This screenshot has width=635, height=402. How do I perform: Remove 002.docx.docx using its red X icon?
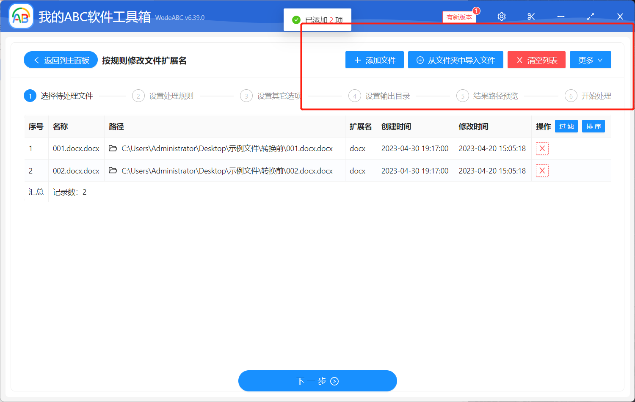(542, 170)
